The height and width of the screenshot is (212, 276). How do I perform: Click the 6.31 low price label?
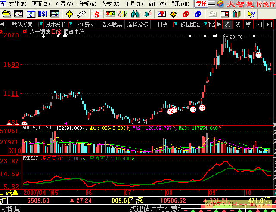[x=142, y=123]
